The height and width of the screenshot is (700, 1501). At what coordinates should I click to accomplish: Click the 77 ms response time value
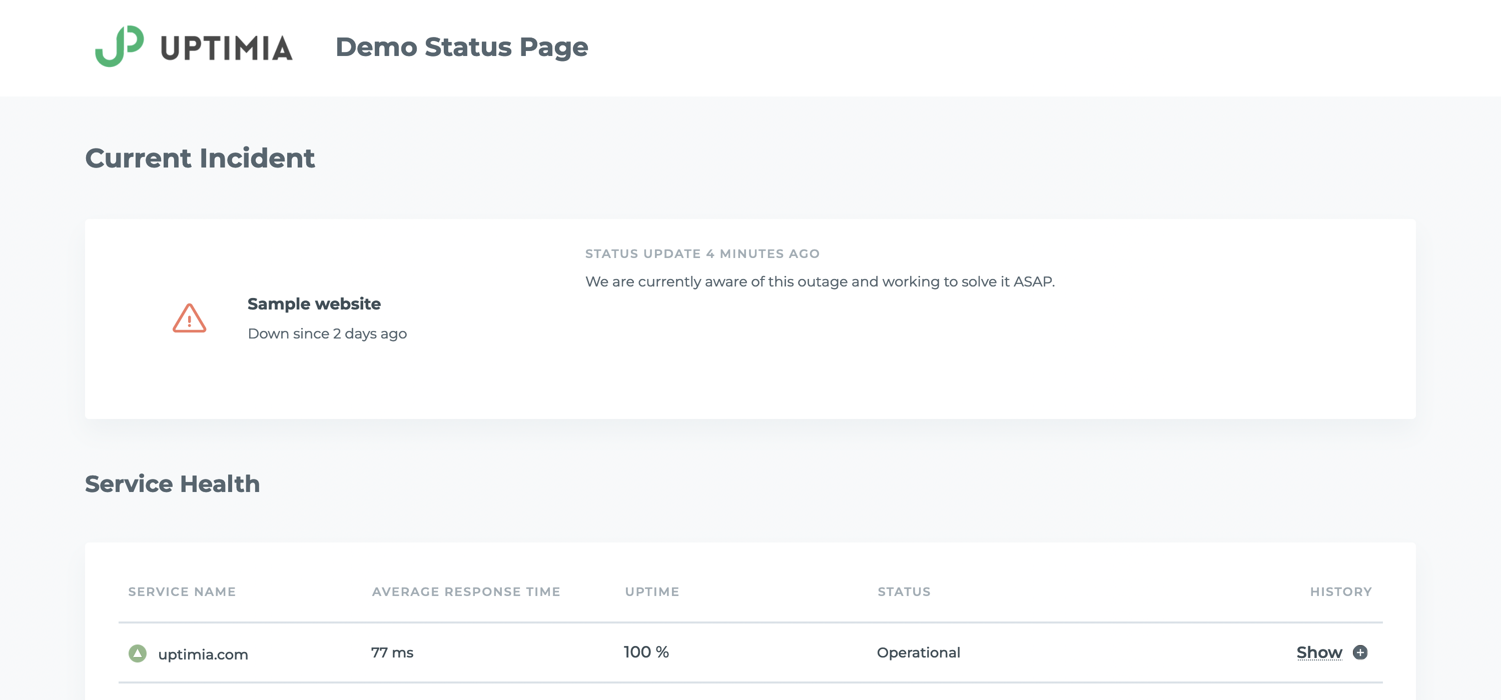(392, 652)
